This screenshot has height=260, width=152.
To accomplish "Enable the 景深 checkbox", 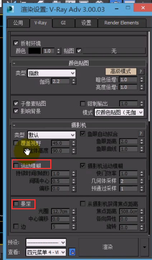I will pyautogui.click(x=16, y=204).
